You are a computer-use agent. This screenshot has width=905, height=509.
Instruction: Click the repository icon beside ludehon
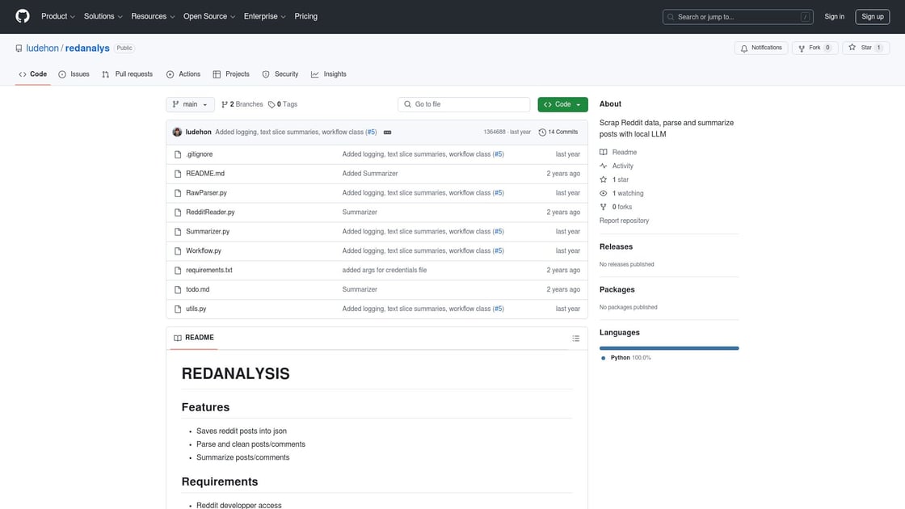tap(19, 48)
